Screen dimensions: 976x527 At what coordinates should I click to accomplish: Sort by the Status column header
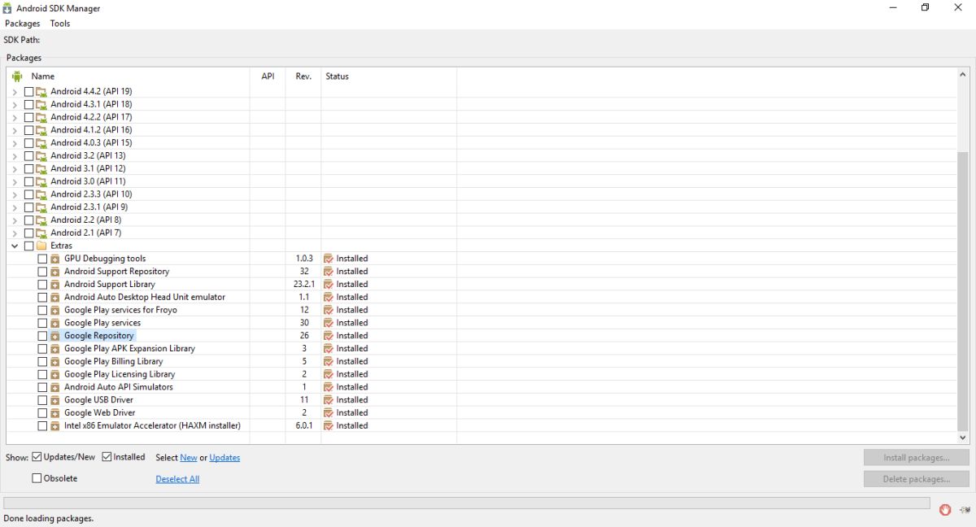tap(389, 76)
